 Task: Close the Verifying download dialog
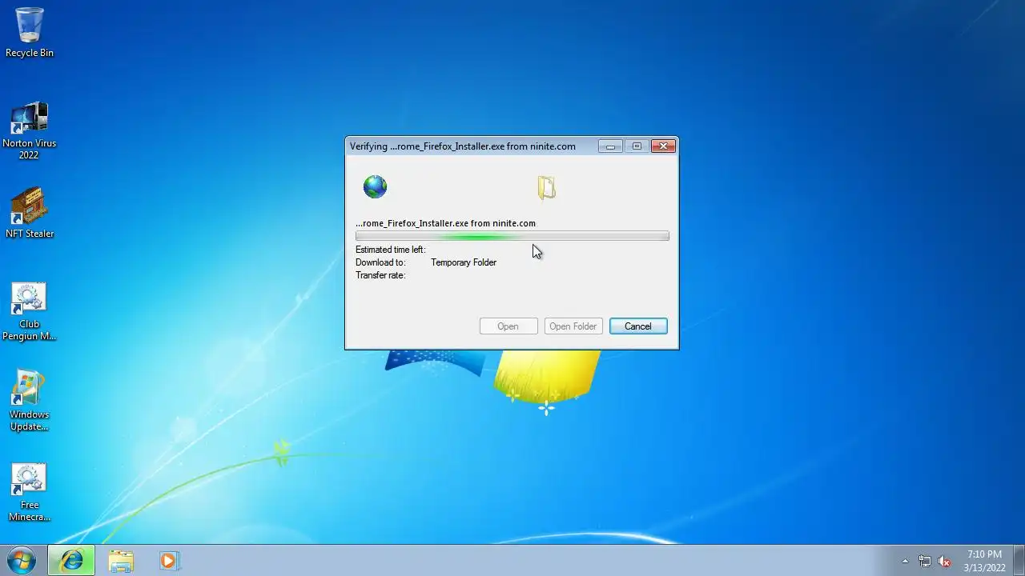pos(663,146)
